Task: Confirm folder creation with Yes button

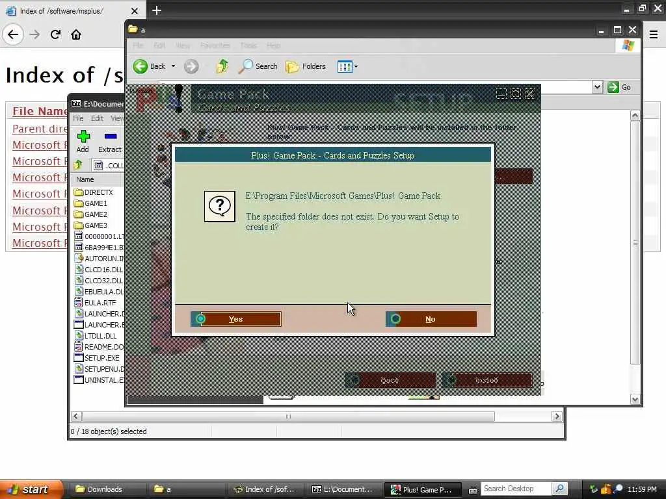Action: pyautogui.click(x=236, y=319)
